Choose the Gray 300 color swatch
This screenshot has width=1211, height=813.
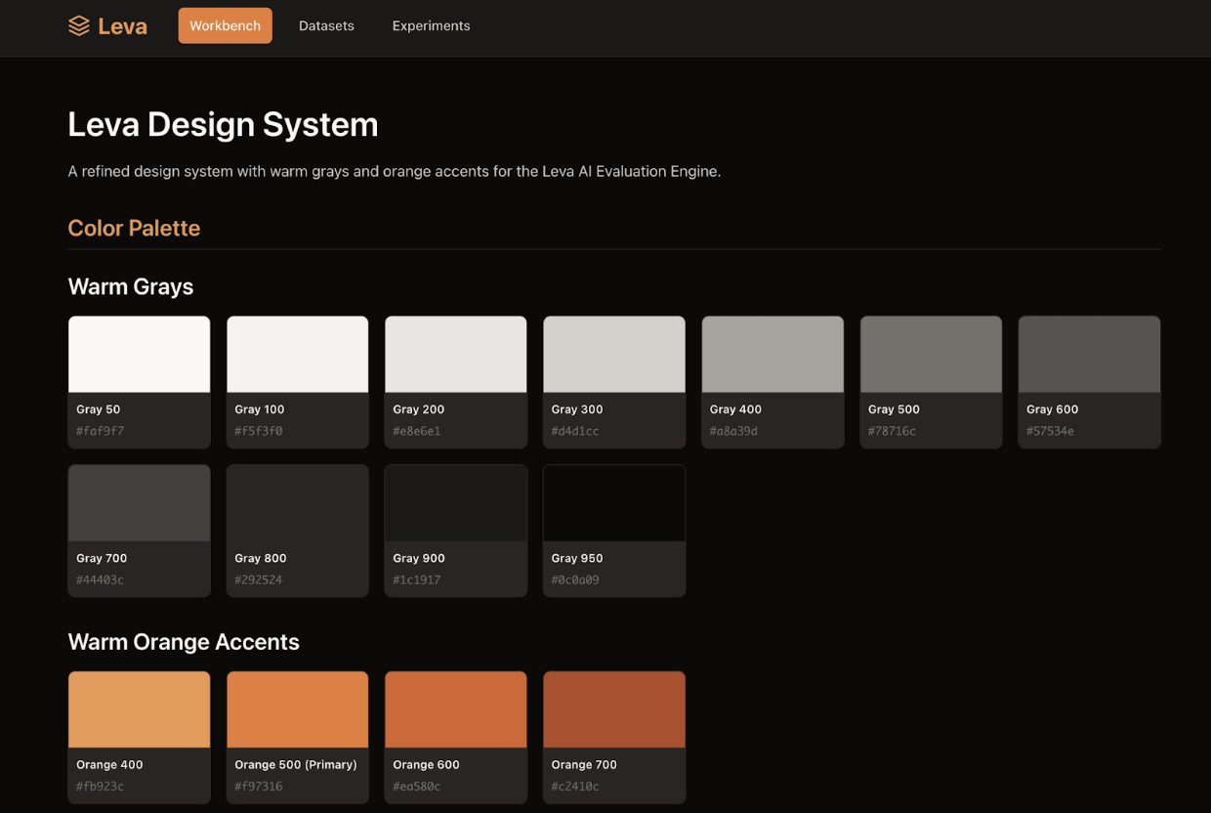[x=613, y=355]
